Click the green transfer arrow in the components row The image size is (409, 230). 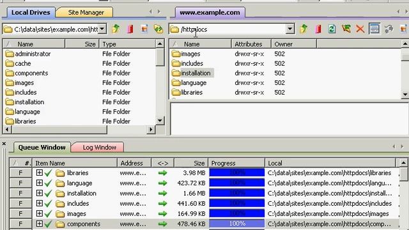[162, 224]
